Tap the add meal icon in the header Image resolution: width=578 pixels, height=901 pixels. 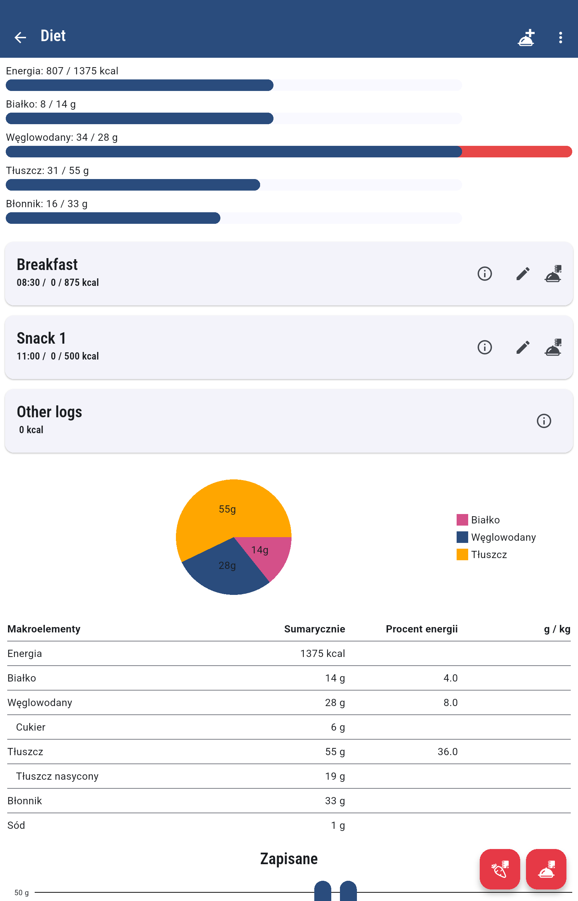[526, 37]
